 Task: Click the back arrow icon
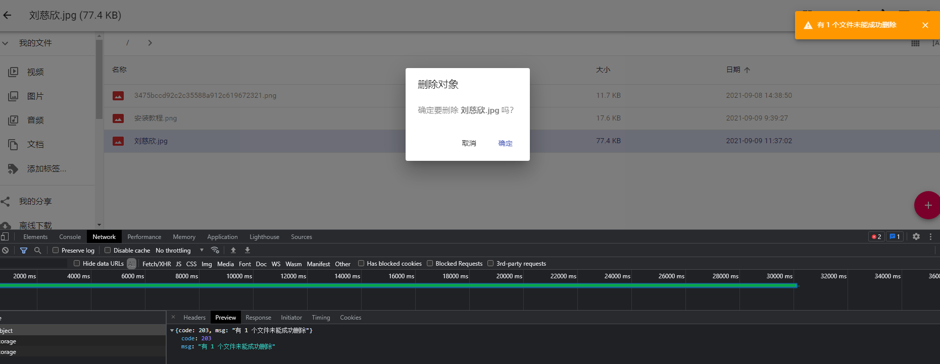(7, 15)
